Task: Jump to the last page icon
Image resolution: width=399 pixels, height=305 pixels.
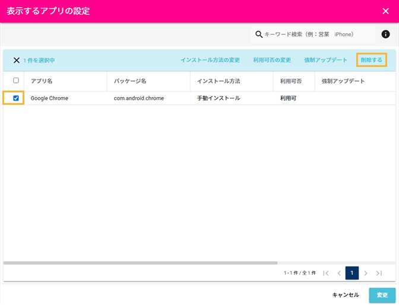Action: pos(379,273)
